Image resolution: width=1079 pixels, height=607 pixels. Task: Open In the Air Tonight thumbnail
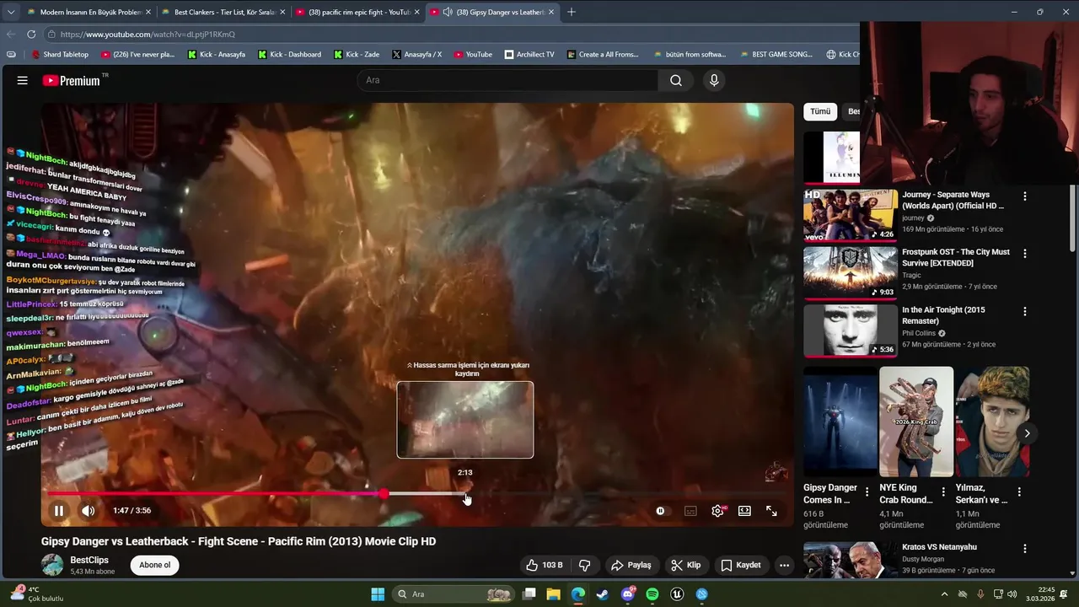click(x=850, y=330)
